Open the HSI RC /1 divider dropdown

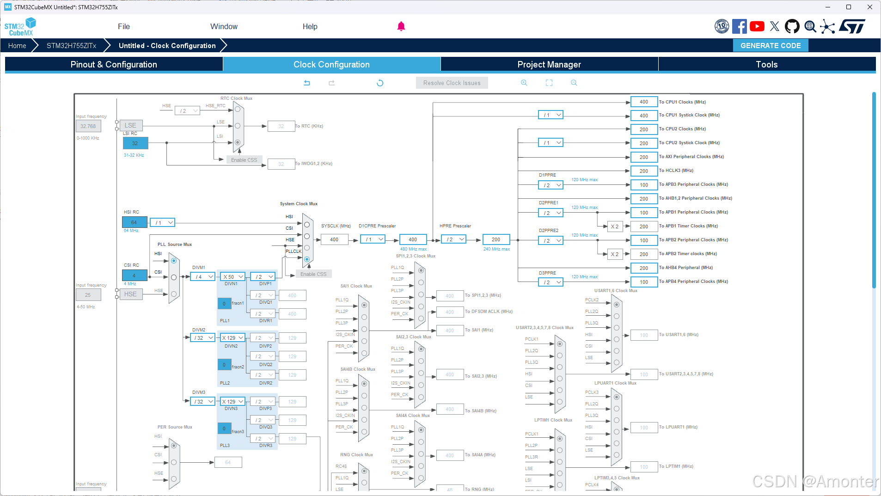pos(162,223)
